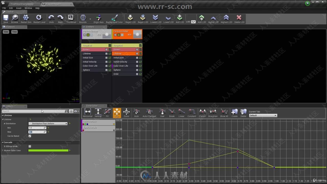This screenshot has height=184, width=327.
Task: Apply Break tangent mode
Action: pyautogui.click(x=172, y=113)
